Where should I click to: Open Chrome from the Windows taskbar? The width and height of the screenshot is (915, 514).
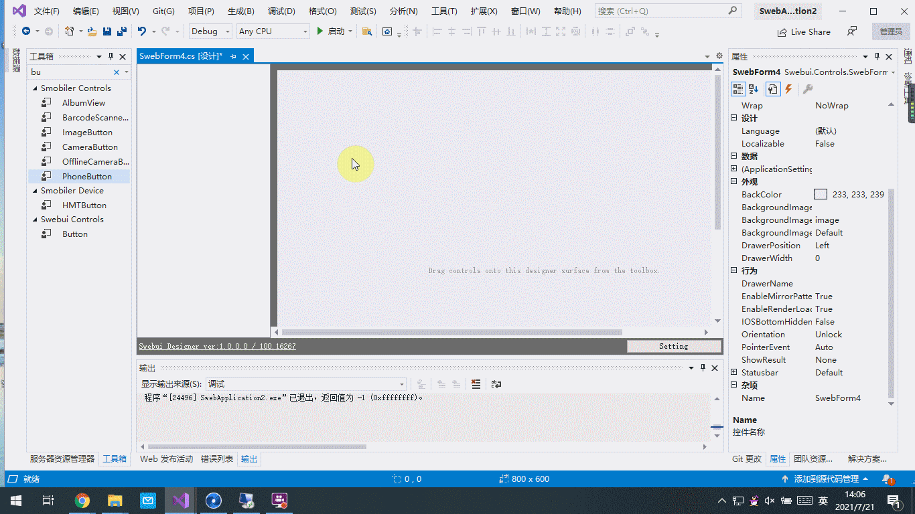(82, 501)
